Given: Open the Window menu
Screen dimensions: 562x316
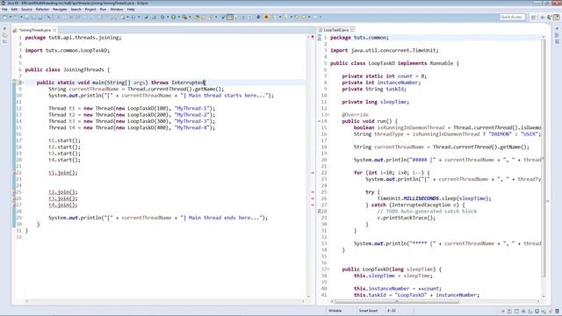Looking at the screenshot, I should coord(117,10).
